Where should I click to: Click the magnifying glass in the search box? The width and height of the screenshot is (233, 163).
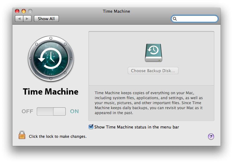point(175,19)
